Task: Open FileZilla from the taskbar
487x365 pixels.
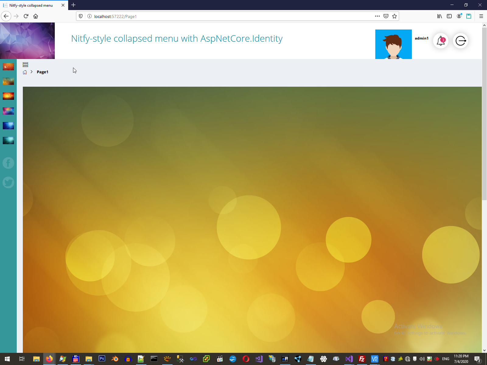Action: [x=362, y=359]
